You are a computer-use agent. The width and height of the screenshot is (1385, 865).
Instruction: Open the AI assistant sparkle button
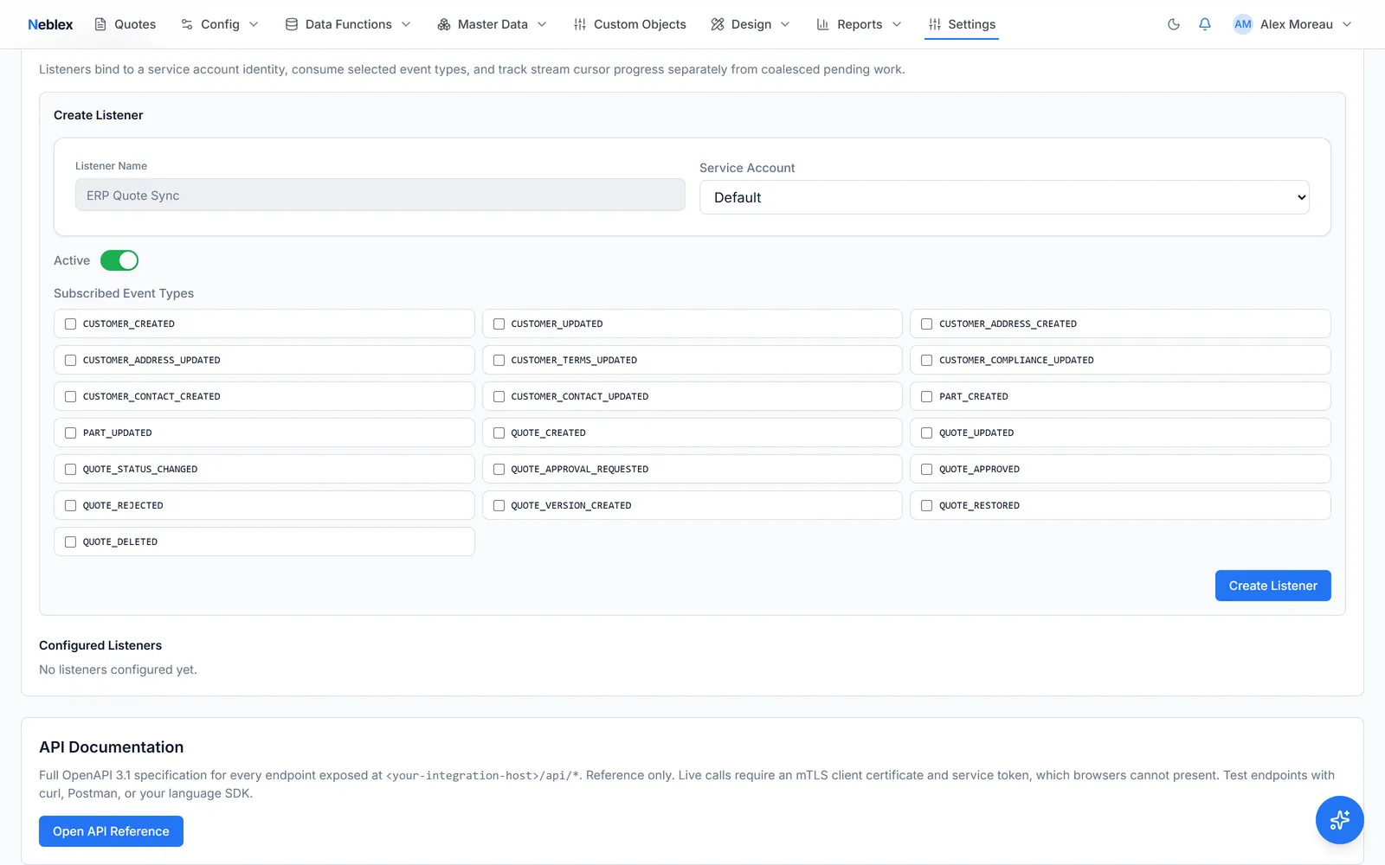point(1340,820)
